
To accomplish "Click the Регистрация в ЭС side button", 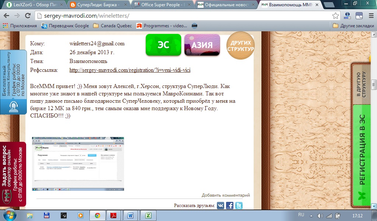I will [x=362, y=155].
